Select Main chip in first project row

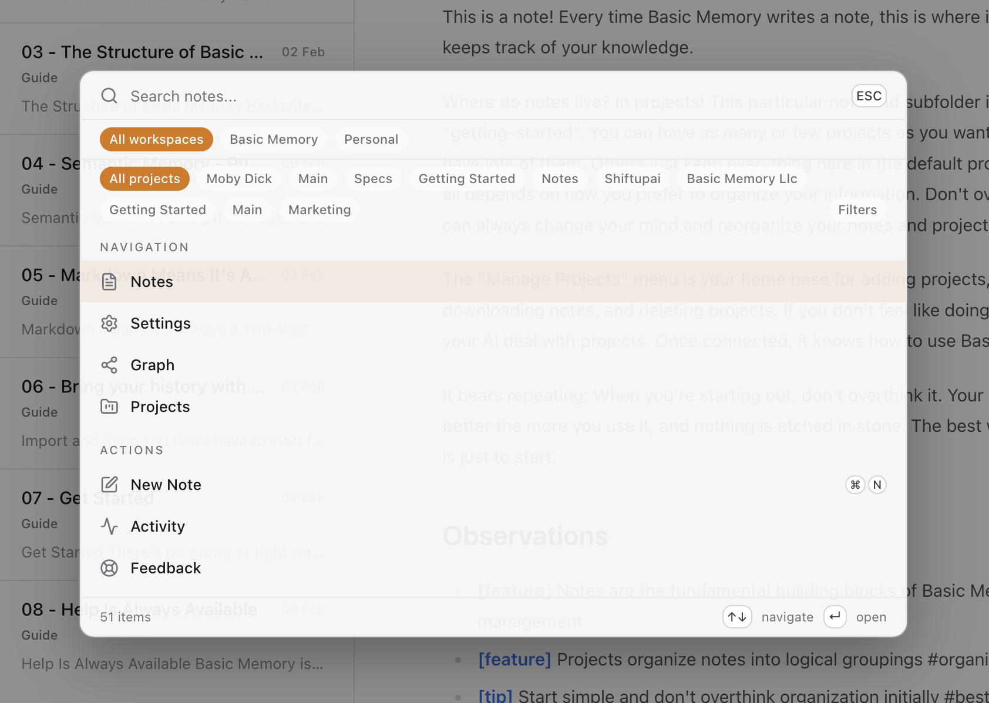(313, 178)
